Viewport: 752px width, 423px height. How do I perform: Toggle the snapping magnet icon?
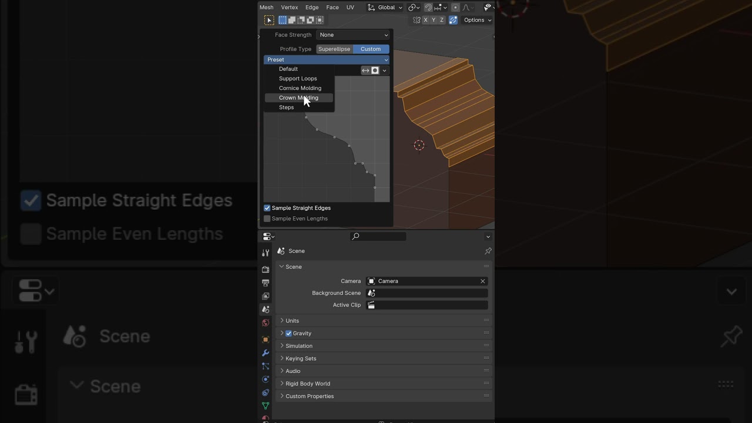(428, 8)
